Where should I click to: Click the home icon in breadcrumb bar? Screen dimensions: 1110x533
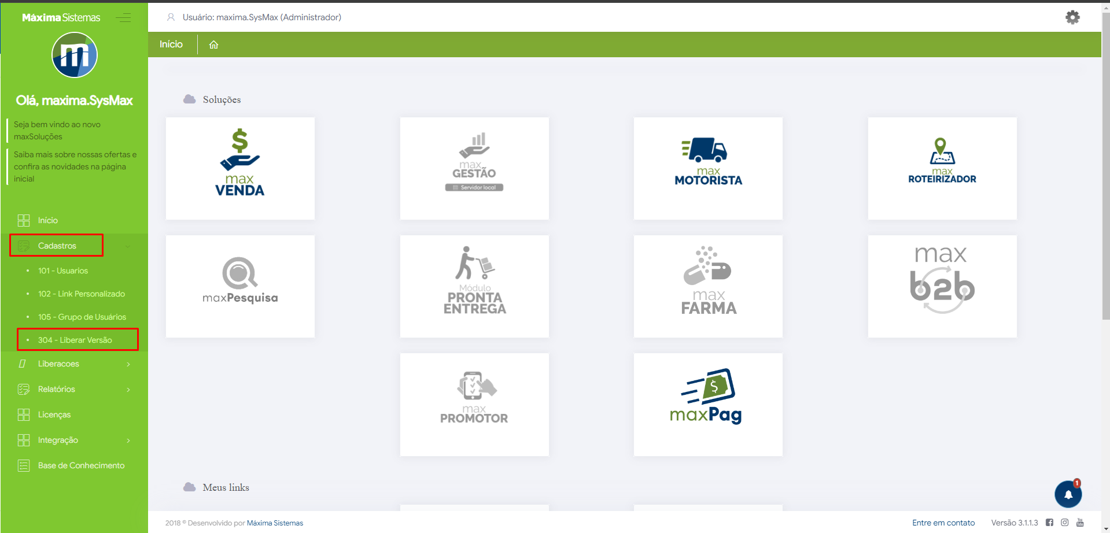(x=213, y=45)
